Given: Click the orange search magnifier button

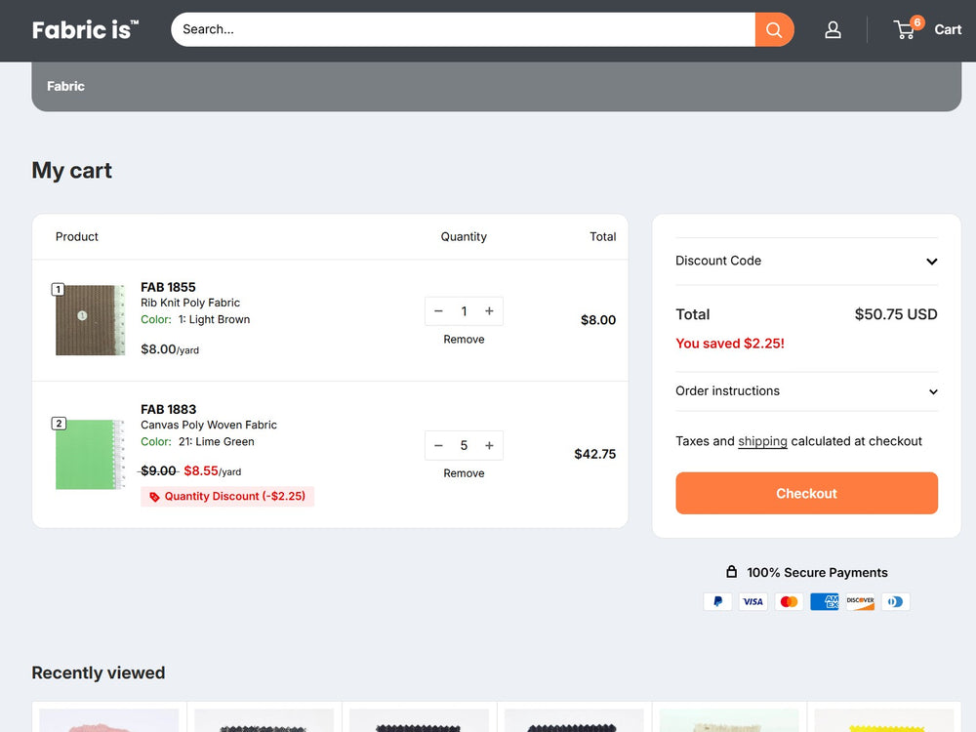Looking at the screenshot, I should pos(774,29).
